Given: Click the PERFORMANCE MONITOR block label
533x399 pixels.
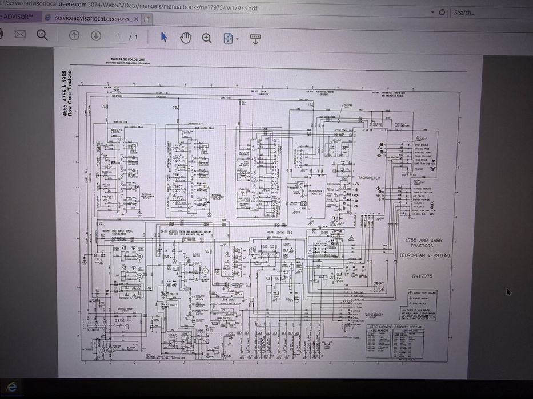Looking at the screenshot, I should pos(316,193).
